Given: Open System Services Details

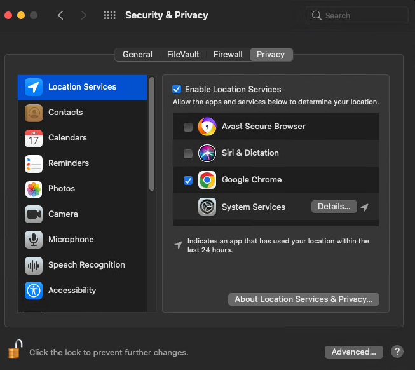Looking at the screenshot, I should click(x=334, y=207).
